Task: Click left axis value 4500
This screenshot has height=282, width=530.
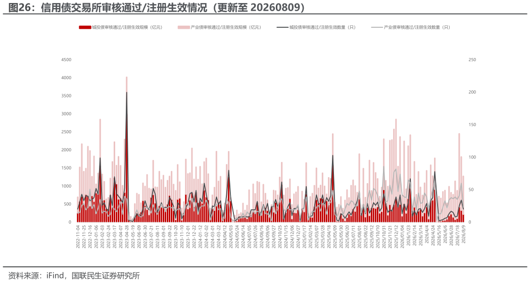Action: 66,60
